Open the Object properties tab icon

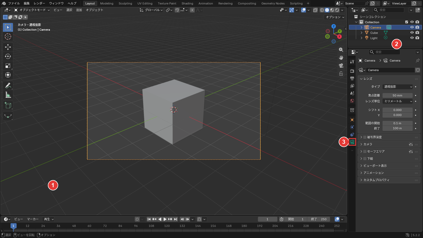[352, 120]
